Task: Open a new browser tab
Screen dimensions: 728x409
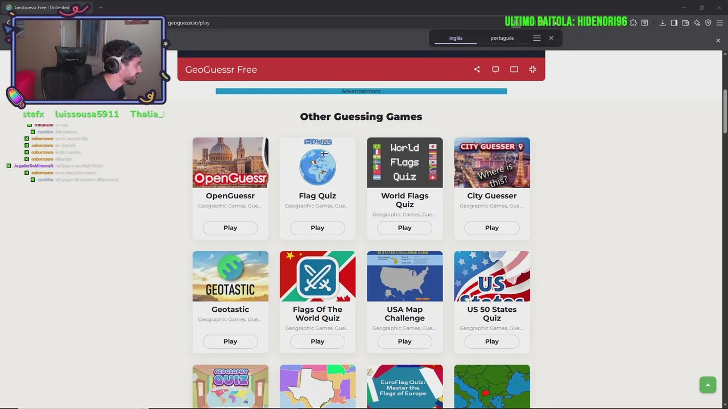Action: (x=101, y=7)
